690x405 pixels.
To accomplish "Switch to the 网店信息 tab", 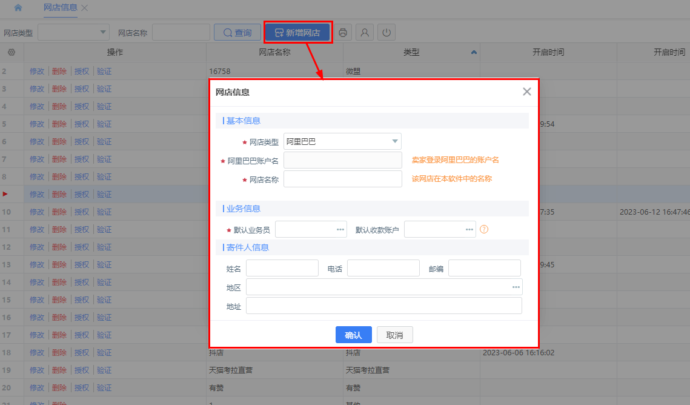I will click(61, 7).
